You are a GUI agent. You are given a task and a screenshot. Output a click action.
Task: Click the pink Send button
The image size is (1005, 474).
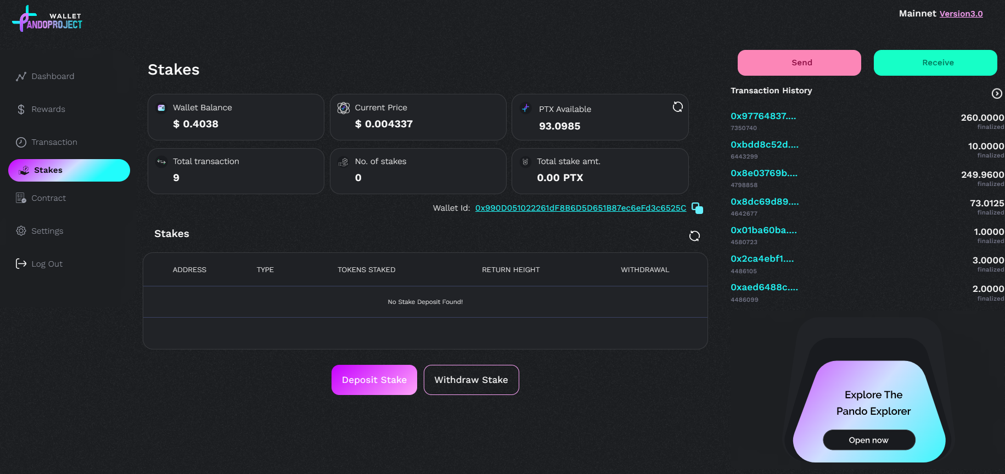(x=799, y=63)
